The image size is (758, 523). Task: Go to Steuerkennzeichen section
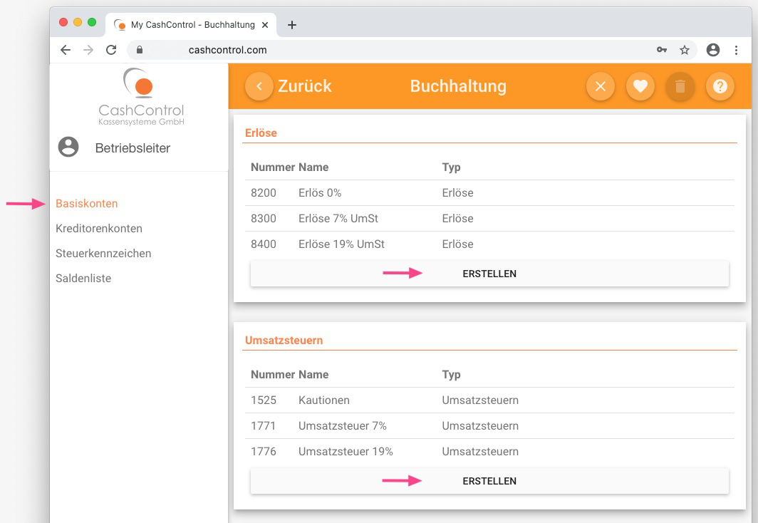pyautogui.click(x=103, y=253)
